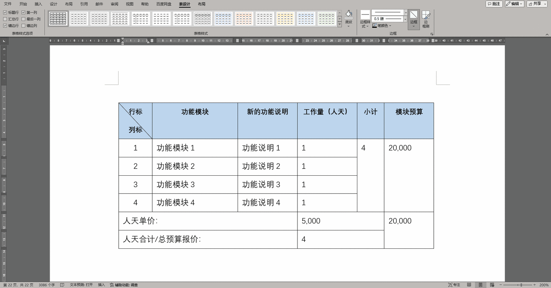Open the 边框 borders dropdown arrow
This screenshot has width=551, height=288.
414,26
